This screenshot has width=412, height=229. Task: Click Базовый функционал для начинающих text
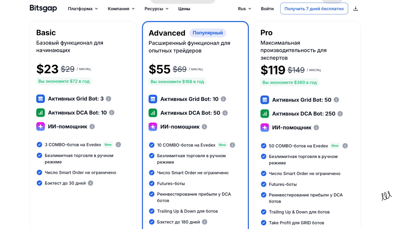(70, 47)
